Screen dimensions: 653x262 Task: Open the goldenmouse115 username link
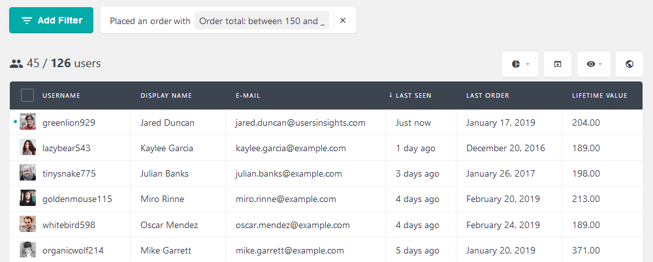tap(77, 199)
